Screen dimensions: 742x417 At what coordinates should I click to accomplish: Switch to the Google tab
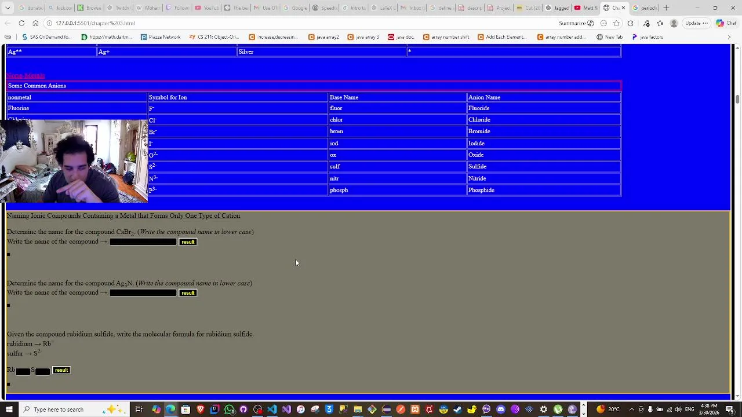295,8
